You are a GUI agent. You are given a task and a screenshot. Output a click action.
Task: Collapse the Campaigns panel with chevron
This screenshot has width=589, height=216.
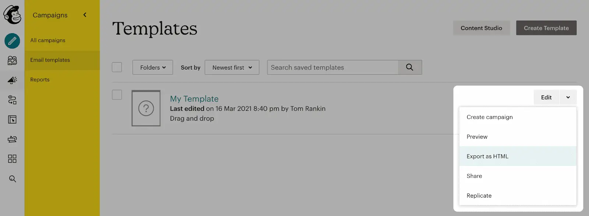pyautogui.click(x=85, y=15)
